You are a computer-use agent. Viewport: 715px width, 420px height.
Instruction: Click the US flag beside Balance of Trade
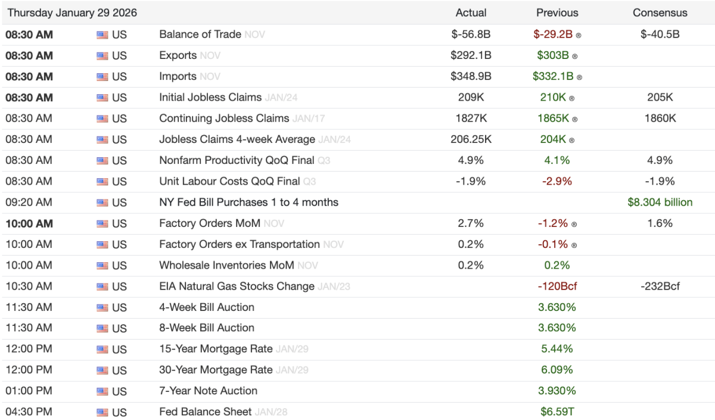click(x=102, y=35)
